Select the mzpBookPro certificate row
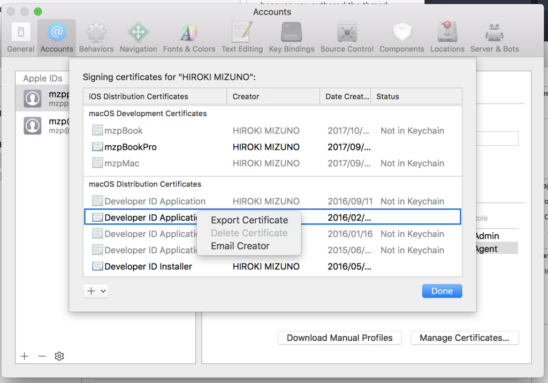 tap(272, 147)
